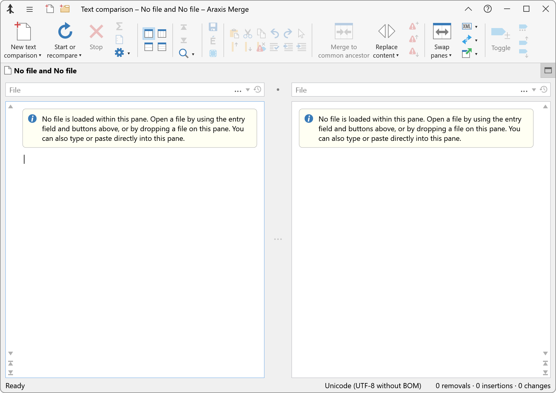
Task: Toggle the two-pane layout view
Action: coord(149,33)
